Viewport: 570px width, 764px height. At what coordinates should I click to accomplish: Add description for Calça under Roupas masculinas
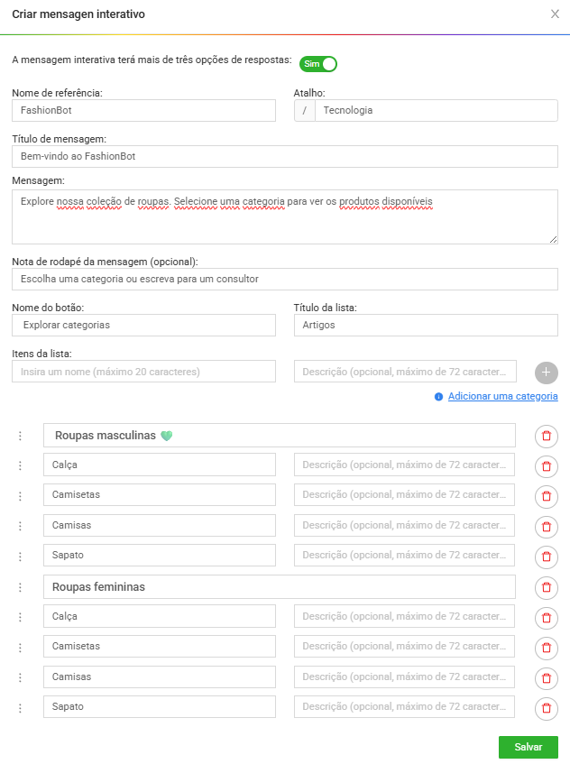coord(404,465)
